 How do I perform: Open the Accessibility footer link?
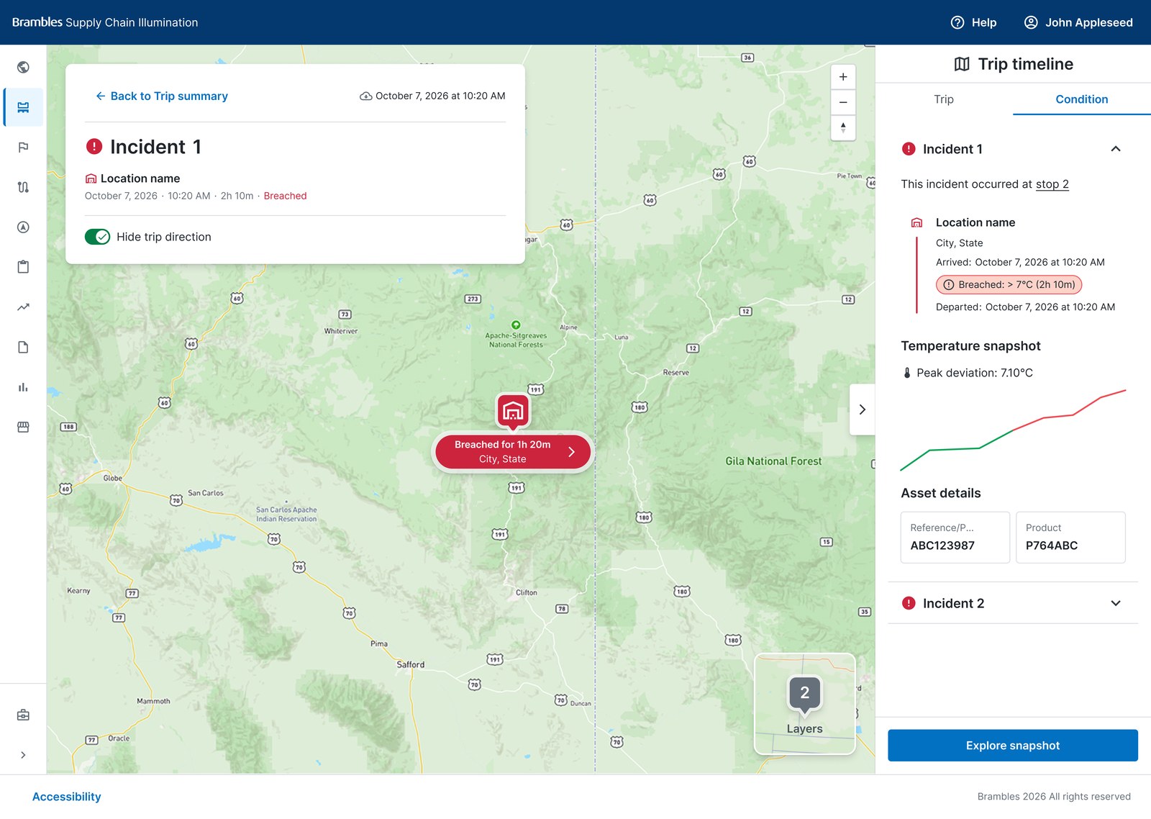pyautogui.click(x=67, y=797)
